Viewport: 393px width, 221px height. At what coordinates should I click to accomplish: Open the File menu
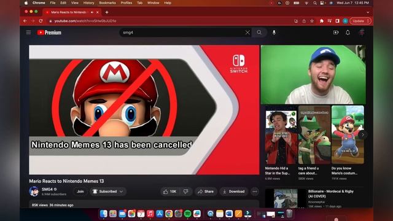point(53,3)
